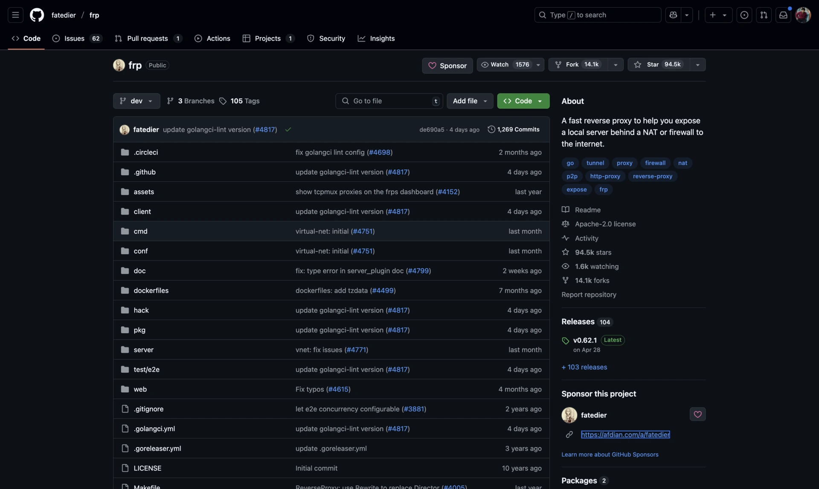This screenshot has width=819, height=489.
Task: Open the 1,269 Commits history
Action: [514, 129]
